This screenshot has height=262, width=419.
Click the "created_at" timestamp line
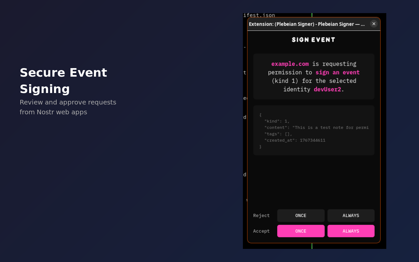point(295,140)
